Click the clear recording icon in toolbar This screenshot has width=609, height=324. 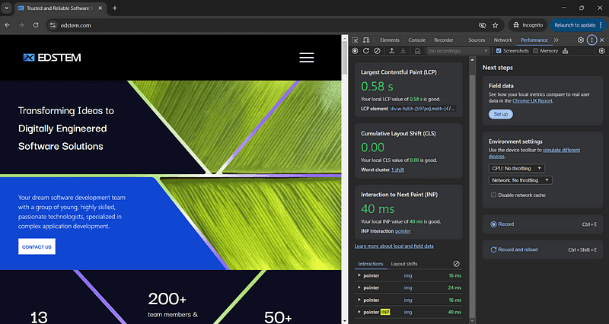(377, 51)
